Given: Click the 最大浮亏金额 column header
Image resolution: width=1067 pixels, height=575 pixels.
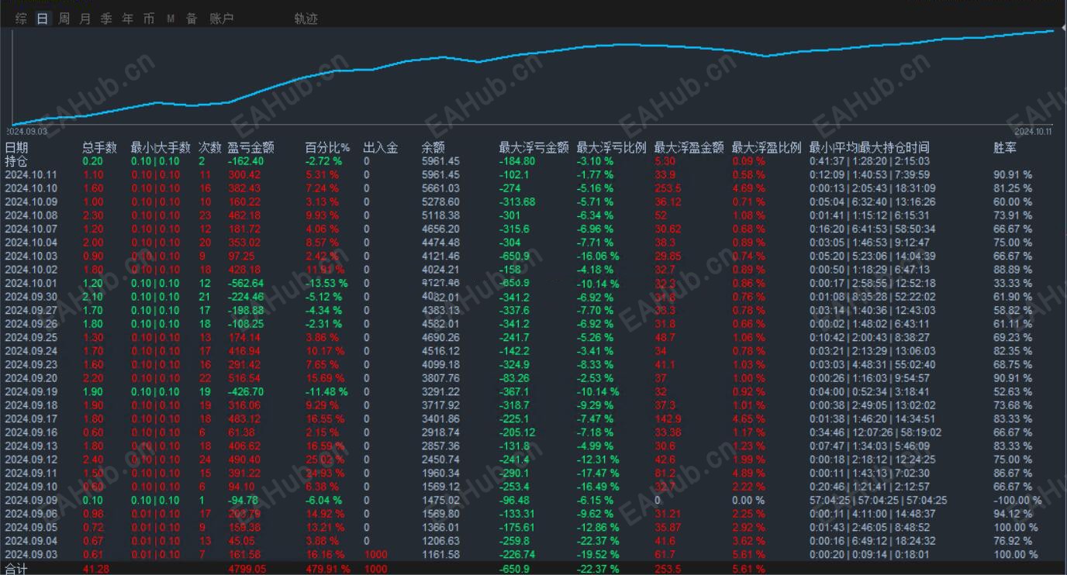Looking at the screenshot, I should pyautogui.click(x=533, y=147).
